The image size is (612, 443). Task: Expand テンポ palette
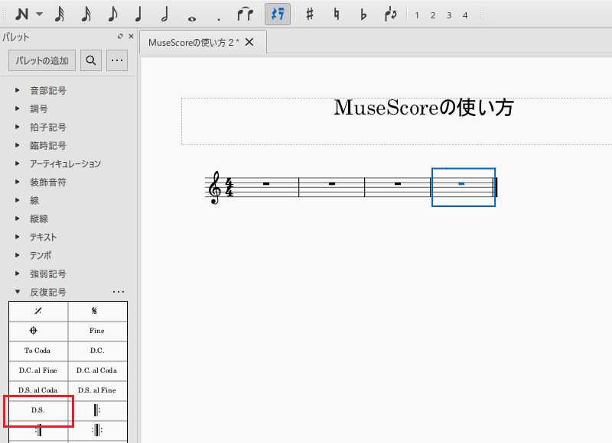(17, 255)
